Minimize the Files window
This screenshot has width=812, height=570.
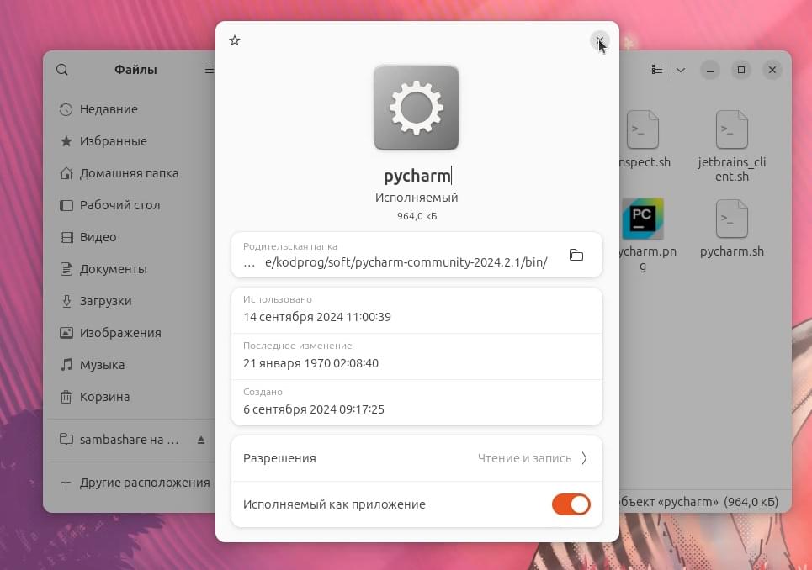click(710, 70)
